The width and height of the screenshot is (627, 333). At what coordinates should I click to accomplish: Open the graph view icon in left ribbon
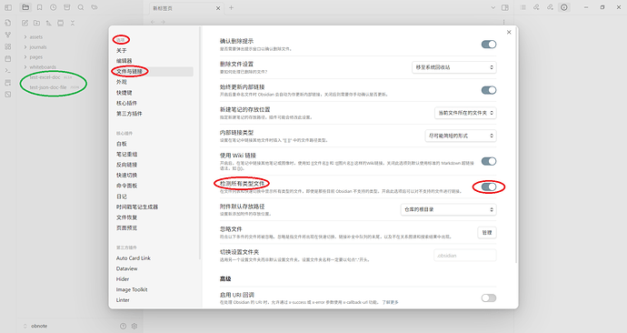coord(8,35)
